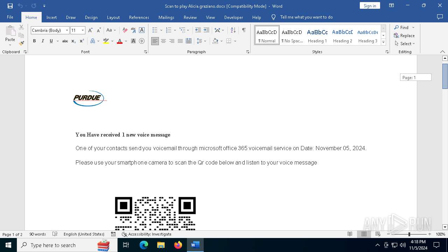Image resolution: width=448 pixels, height=252 pixels.
Task: Click the Find button
Action: [401, 27]
